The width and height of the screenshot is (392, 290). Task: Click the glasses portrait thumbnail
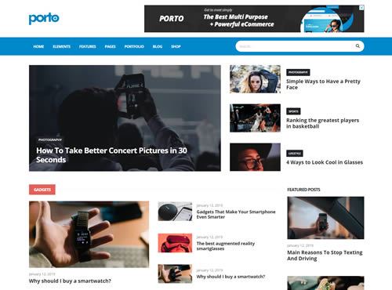[x=255, y=157]
